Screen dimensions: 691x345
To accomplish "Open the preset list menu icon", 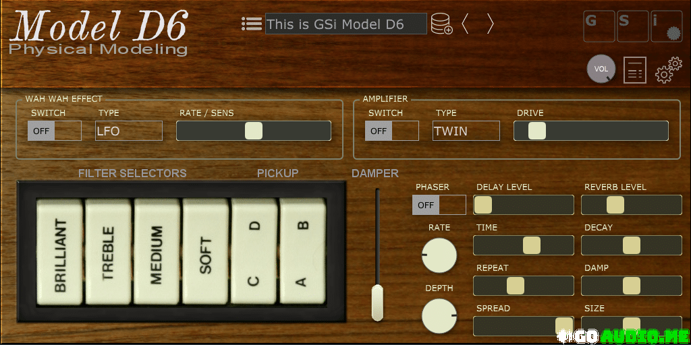I will pos(252,24).
